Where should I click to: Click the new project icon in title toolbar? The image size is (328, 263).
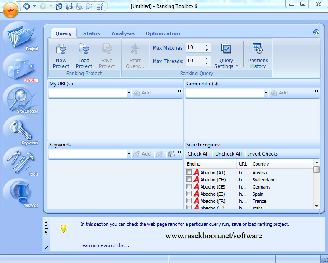tap(59, 6)
